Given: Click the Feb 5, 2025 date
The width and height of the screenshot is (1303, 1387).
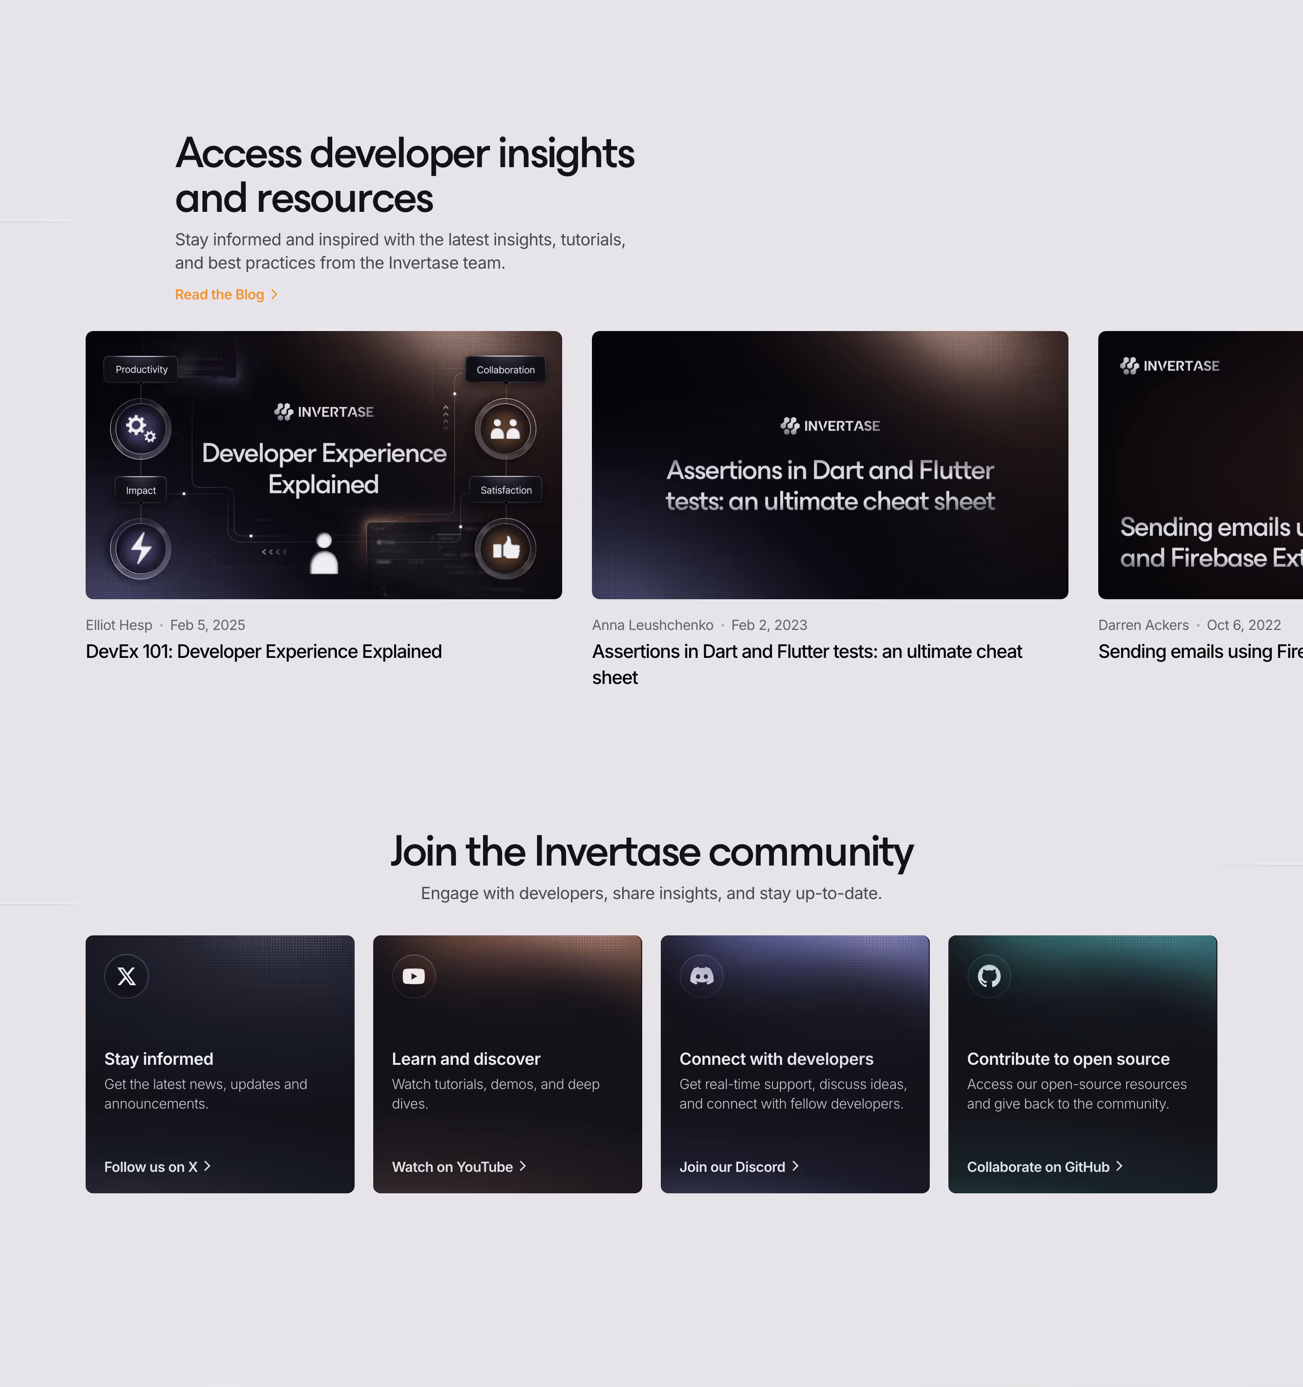Looking at the screenshot, I should pos(208,625).
